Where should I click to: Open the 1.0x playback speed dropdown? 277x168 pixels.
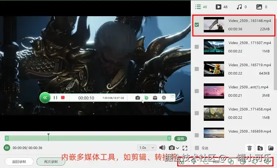(x=146, y=148)
